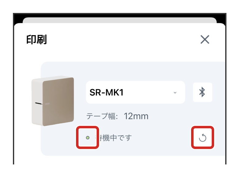Refresh printer status with circular arrow icon
240x178 pixels.
click(202, 138)
